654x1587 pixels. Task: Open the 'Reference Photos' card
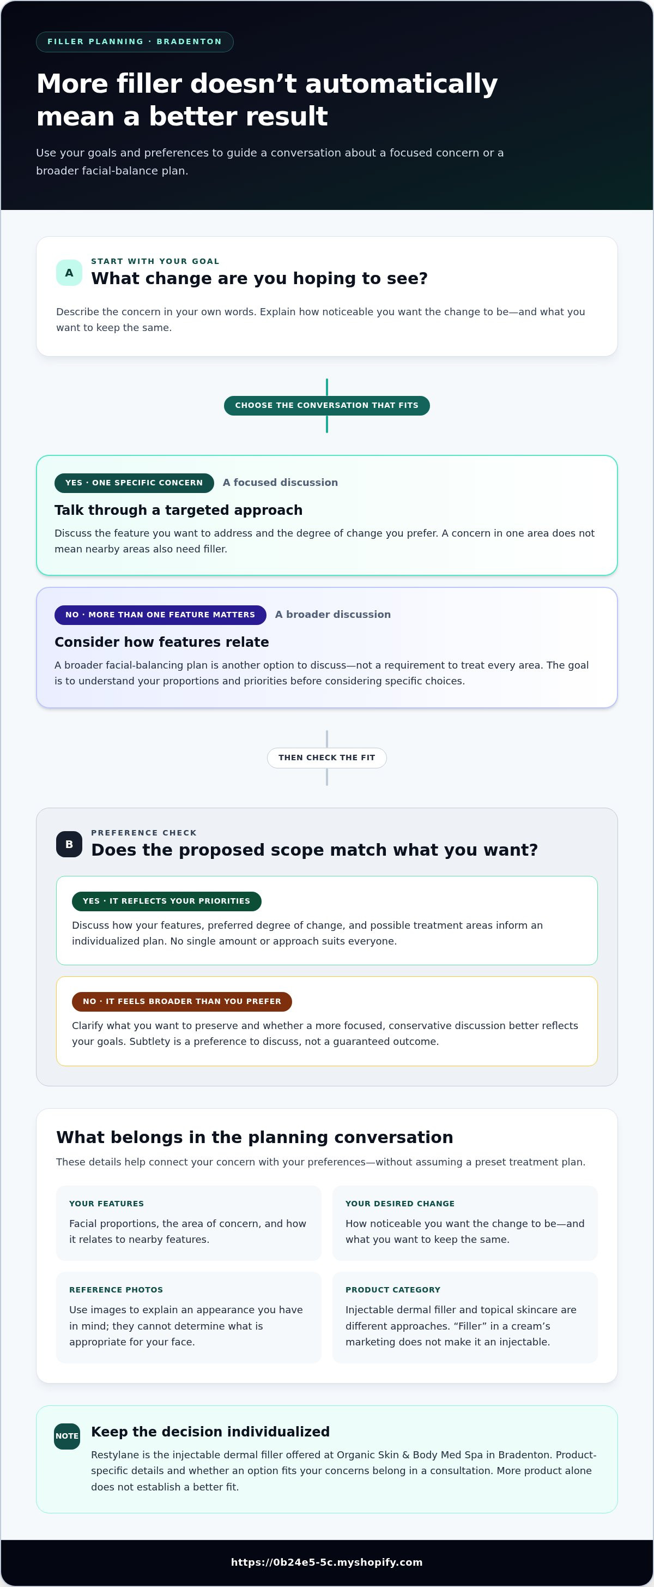tap(189, 1317)
